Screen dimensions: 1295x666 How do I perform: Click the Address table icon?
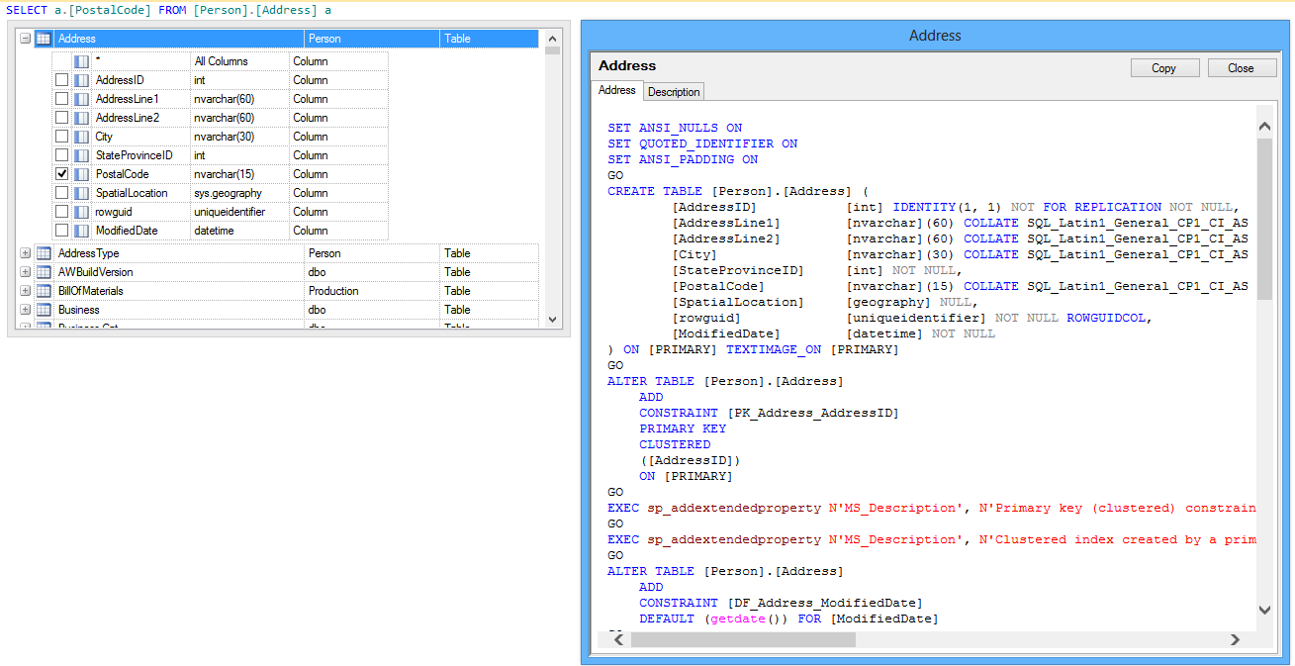coord(44,39)
